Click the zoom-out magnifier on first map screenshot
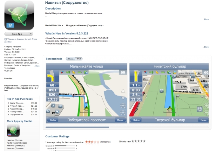The height and width of the screenshot is (151, 216). coord(123,113)
